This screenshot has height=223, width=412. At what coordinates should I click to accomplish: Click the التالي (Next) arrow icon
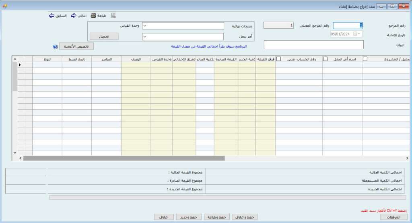(x=74, y=16)
